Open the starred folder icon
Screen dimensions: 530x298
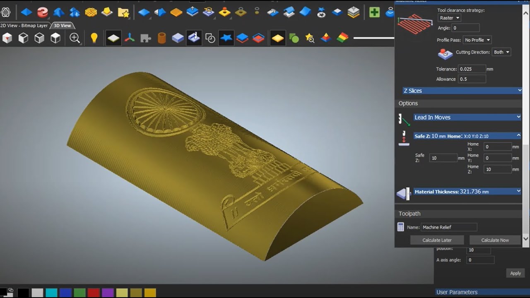coord(123,12)
